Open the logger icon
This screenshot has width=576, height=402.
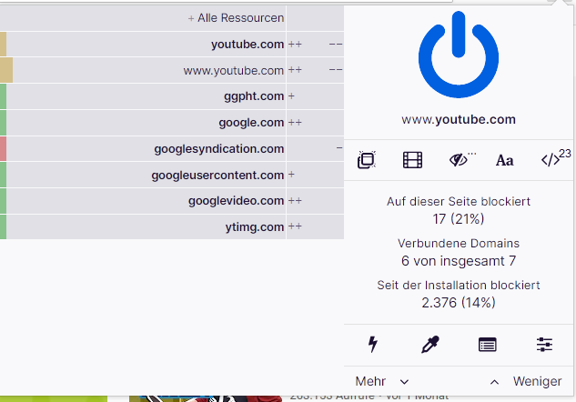click(x=488, y=345)
